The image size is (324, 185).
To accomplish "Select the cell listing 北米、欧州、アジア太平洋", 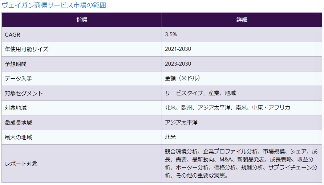I will point(227,108).
